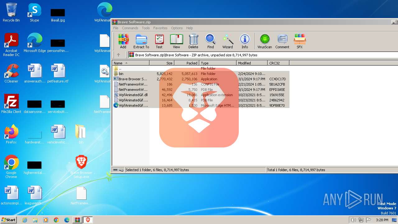Click the Action Center flag tray icon
This screenshot has width=398, height=224.
pyautogui.click(x=369, y=220)
